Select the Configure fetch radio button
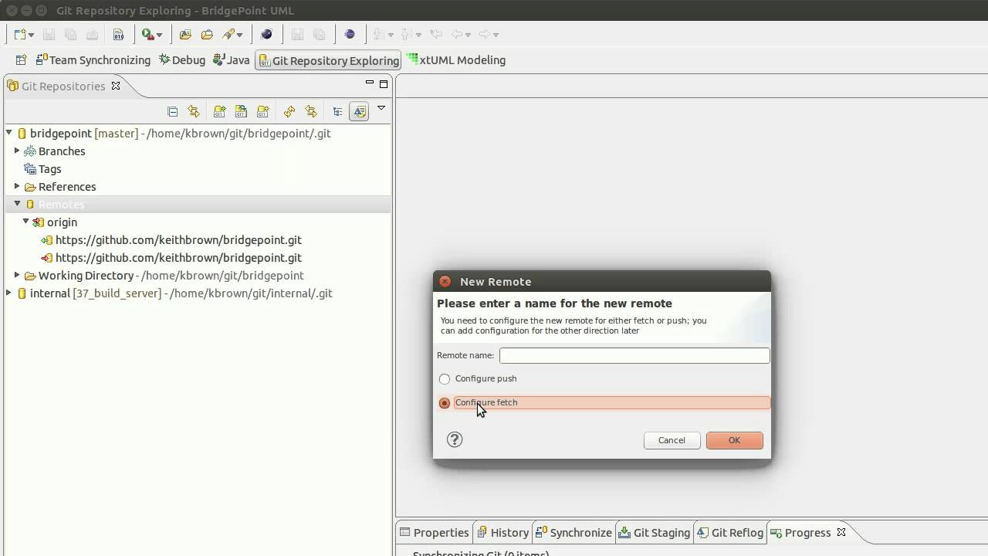The width and height of the screenshot is (988, 556). [x=445, y=403]
